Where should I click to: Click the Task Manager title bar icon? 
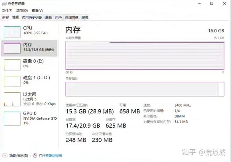point(4,4)
